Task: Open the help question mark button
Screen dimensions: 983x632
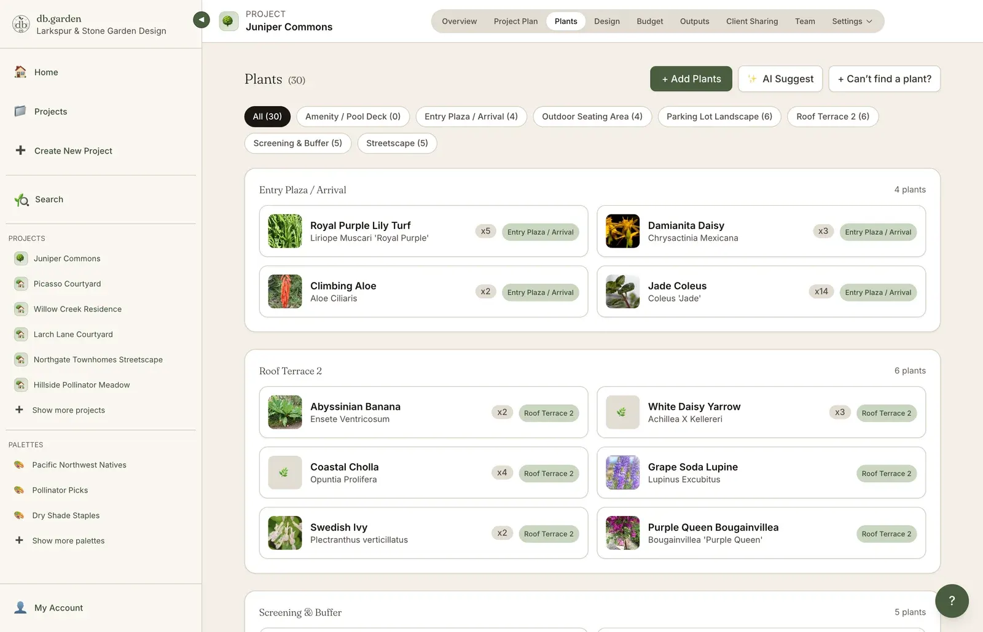Action: pyautogui.click(x=952, y=601)
